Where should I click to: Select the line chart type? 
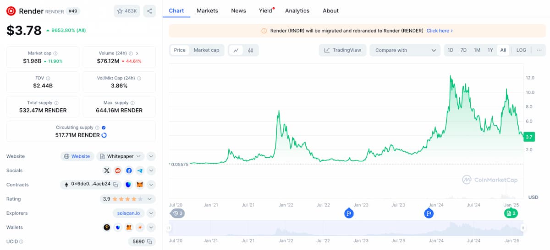236,50
